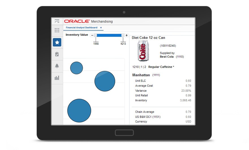
Task: Click the supplier ID (1110)
Action: click(x=180, y=57)
